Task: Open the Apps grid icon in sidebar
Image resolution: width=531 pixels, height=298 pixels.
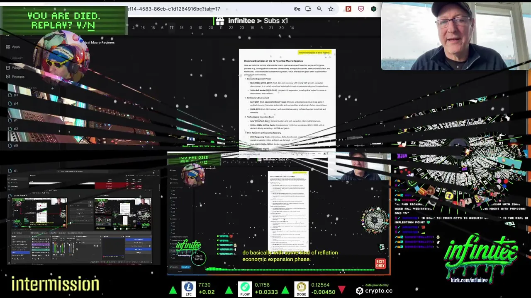Action: [x=8, y=47]
